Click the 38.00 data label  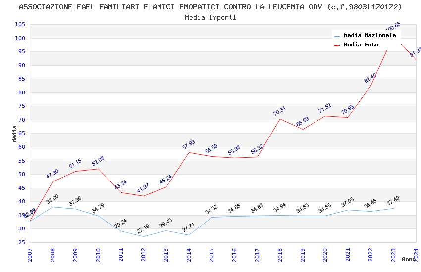53,199
